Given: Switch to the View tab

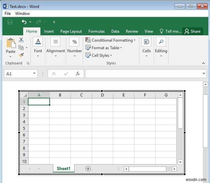Looking at the screenshot, I should 149,31.
